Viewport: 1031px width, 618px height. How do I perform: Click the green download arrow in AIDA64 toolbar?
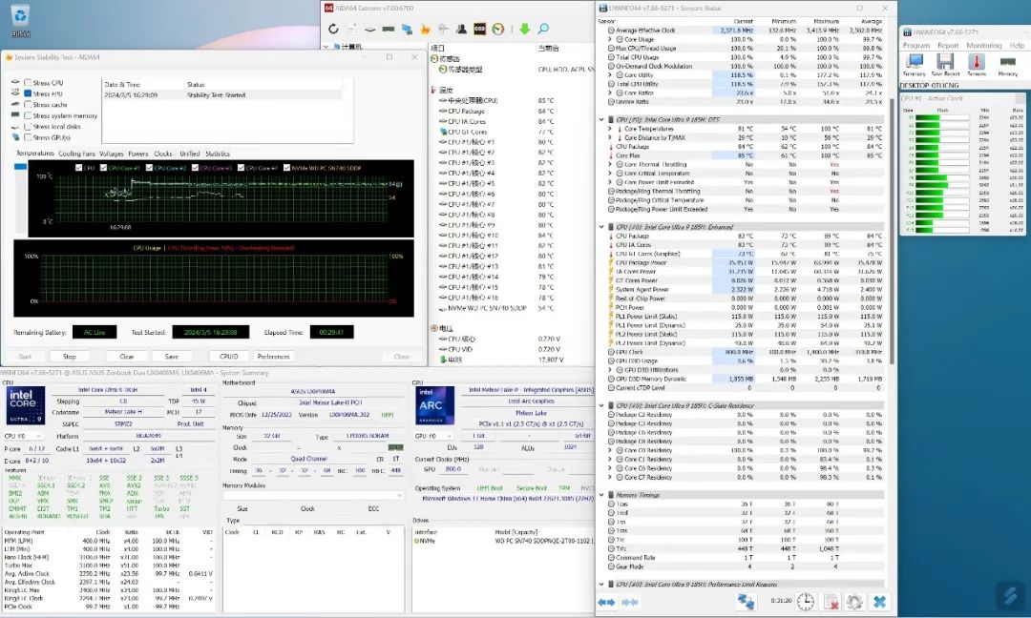[524, 29]
